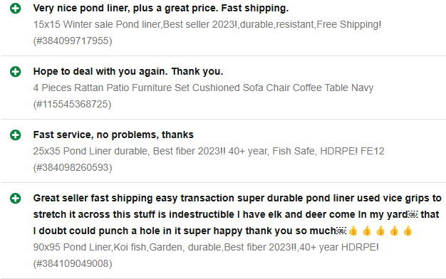The image size is (446, 279).
Task: Open 4 Pieces Rattan Patio Furniture Set listing
Action: click(203, 88)
